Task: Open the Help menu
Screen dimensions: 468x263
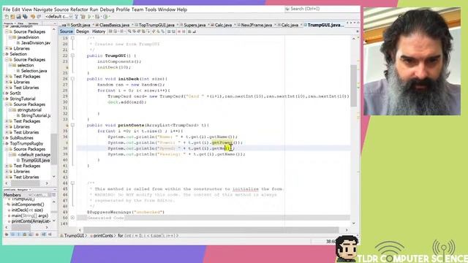Action: [182, 9]
